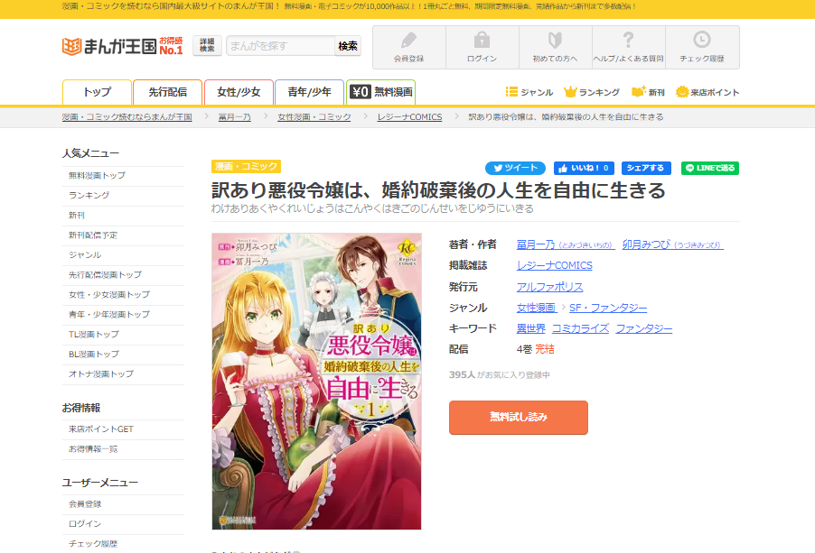
Task: Open the 女性/少女 tab
Action: click(237, 91)
